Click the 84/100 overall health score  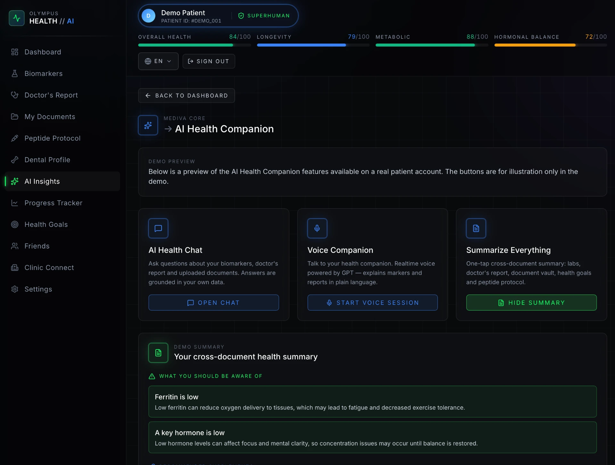(x=240, y=37)
